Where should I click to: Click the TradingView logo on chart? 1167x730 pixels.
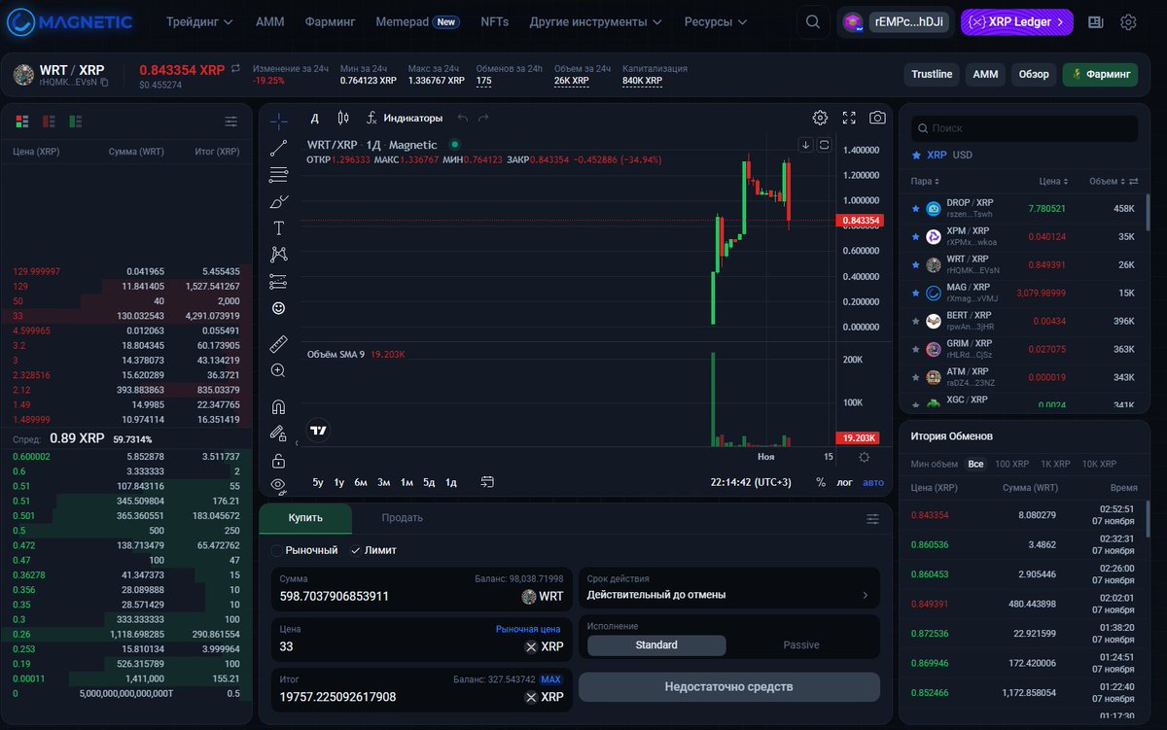tap(318, 430)
